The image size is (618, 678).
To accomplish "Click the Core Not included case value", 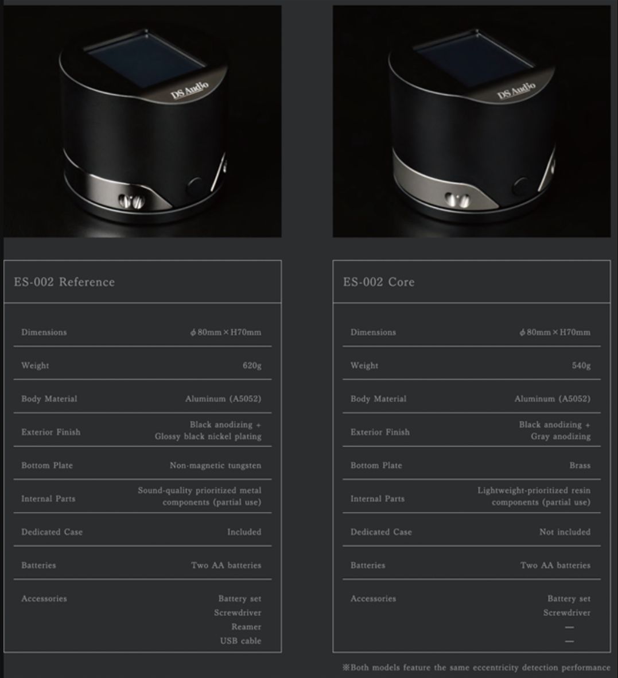I will tap(565, 532).
